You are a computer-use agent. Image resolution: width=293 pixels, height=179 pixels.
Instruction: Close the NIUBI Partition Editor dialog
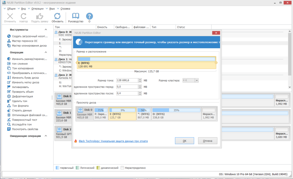(216, 33)
